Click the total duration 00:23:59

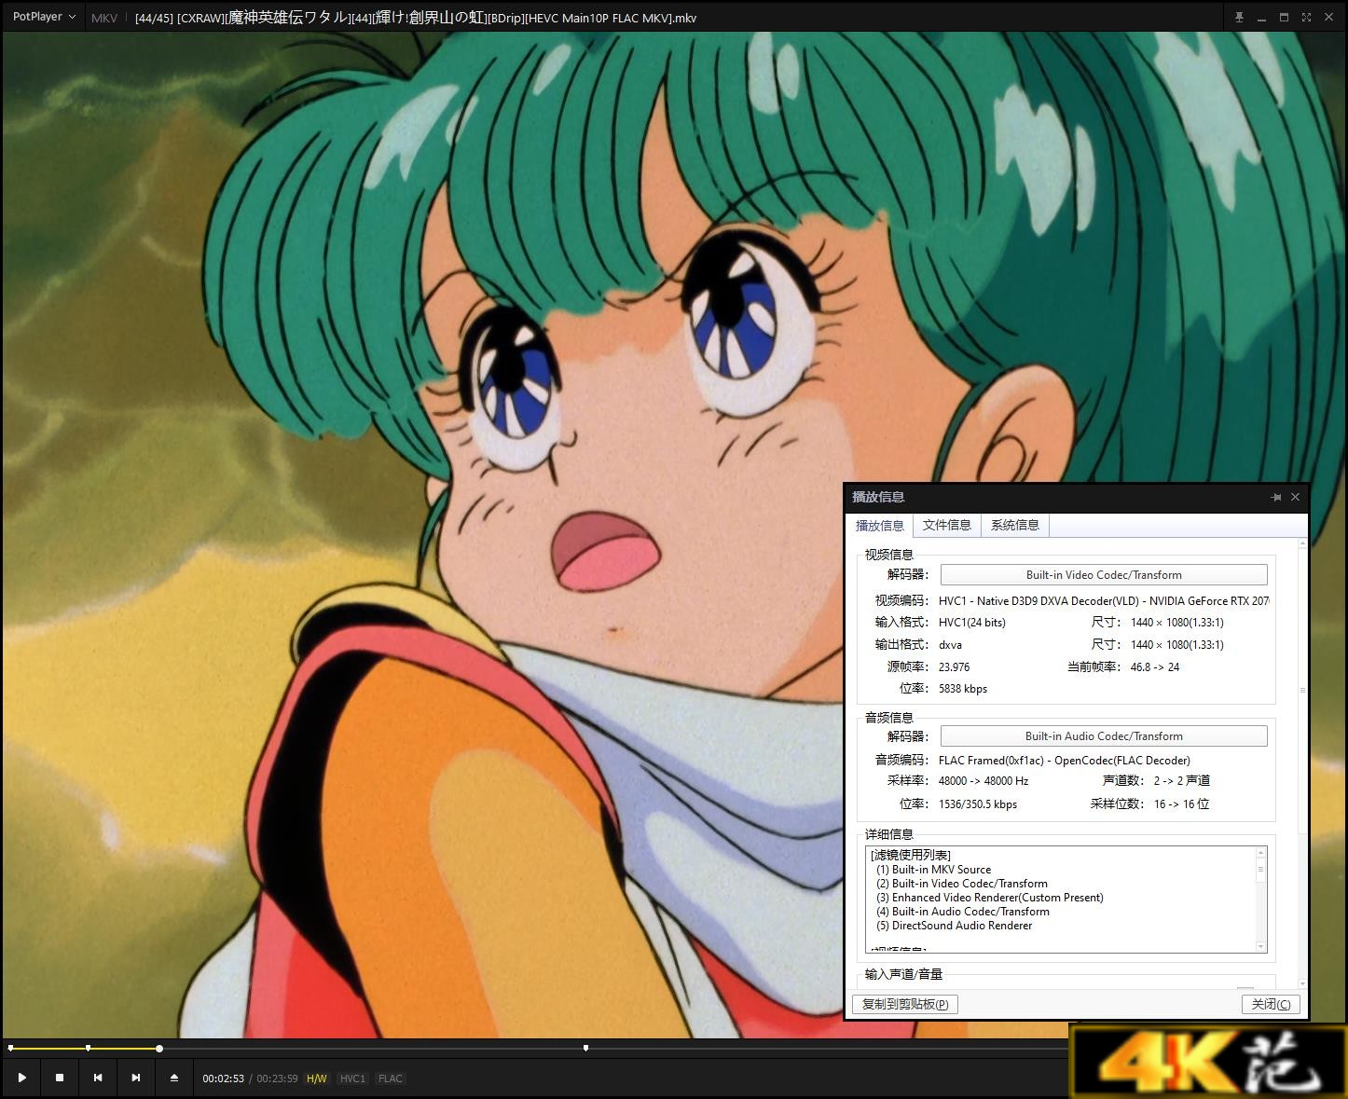tap(277, 1078)
